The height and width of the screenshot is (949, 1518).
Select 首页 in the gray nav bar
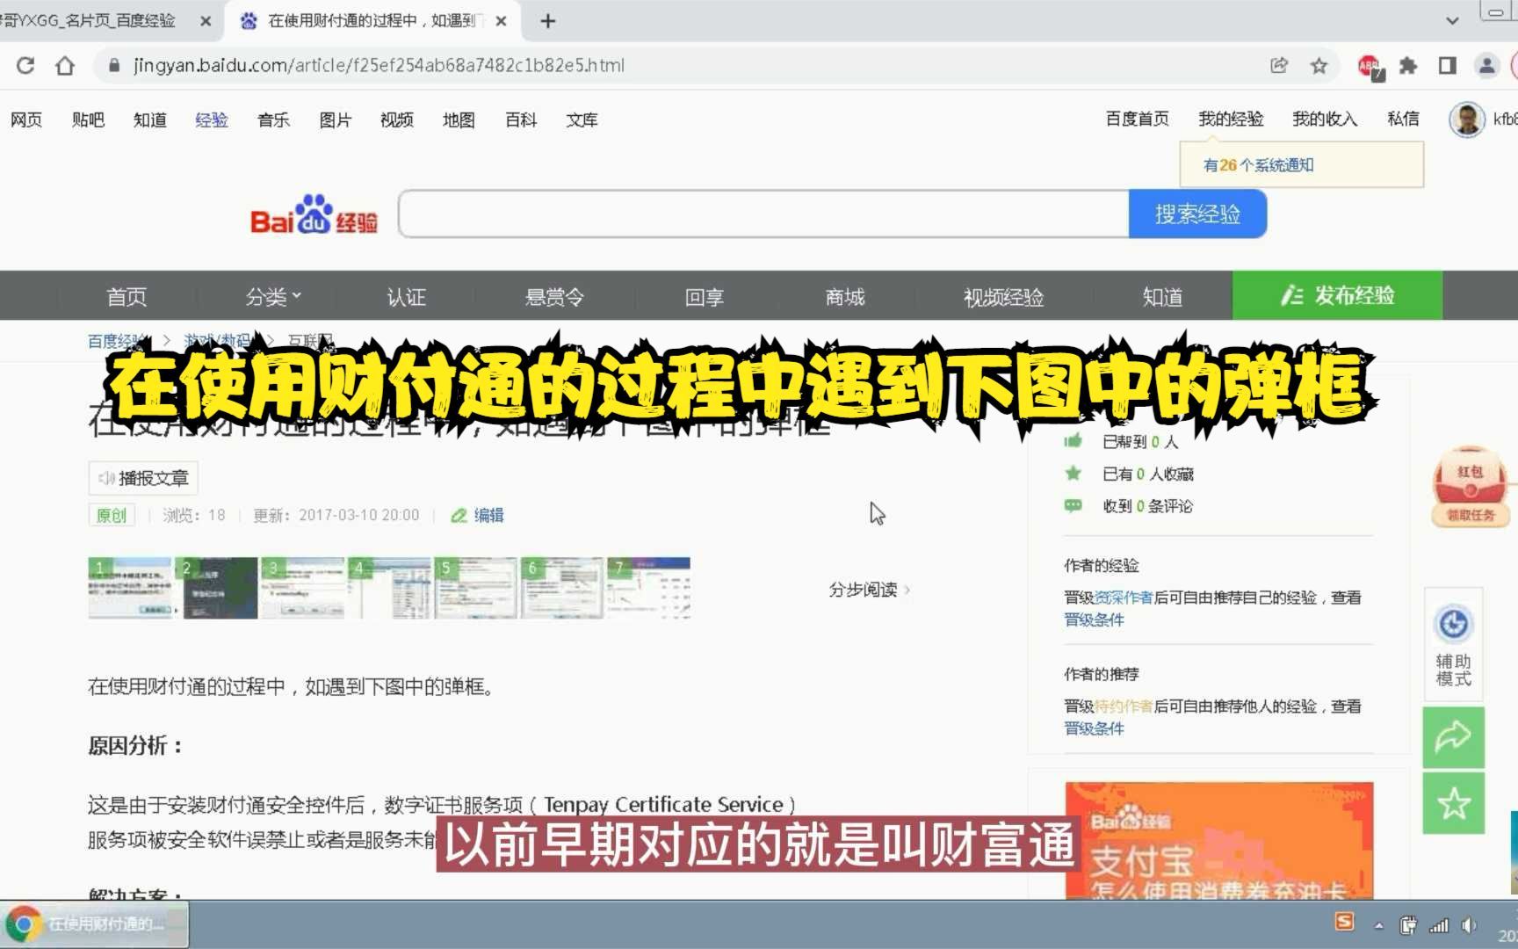(x=126, y=297)
